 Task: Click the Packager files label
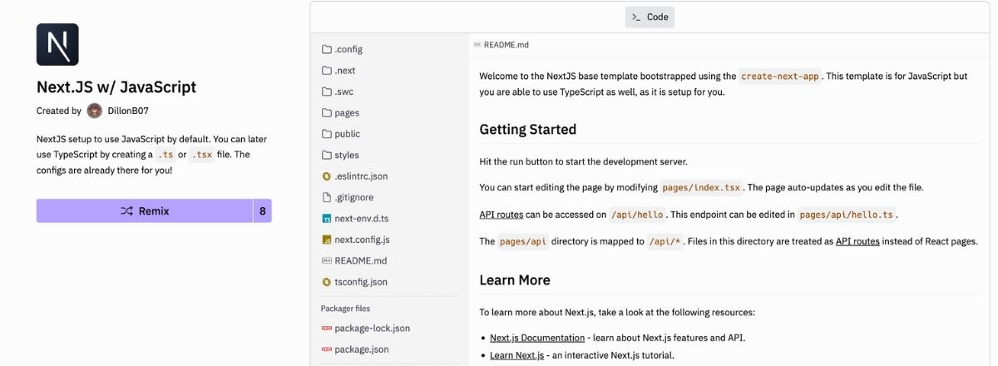346,309
